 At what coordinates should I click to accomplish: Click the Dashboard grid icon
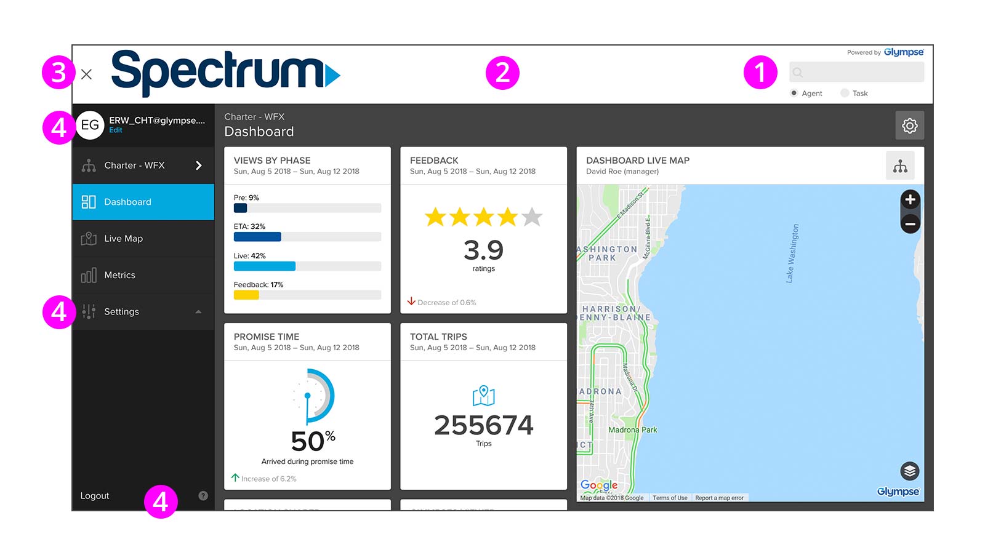tap(89, 202)
